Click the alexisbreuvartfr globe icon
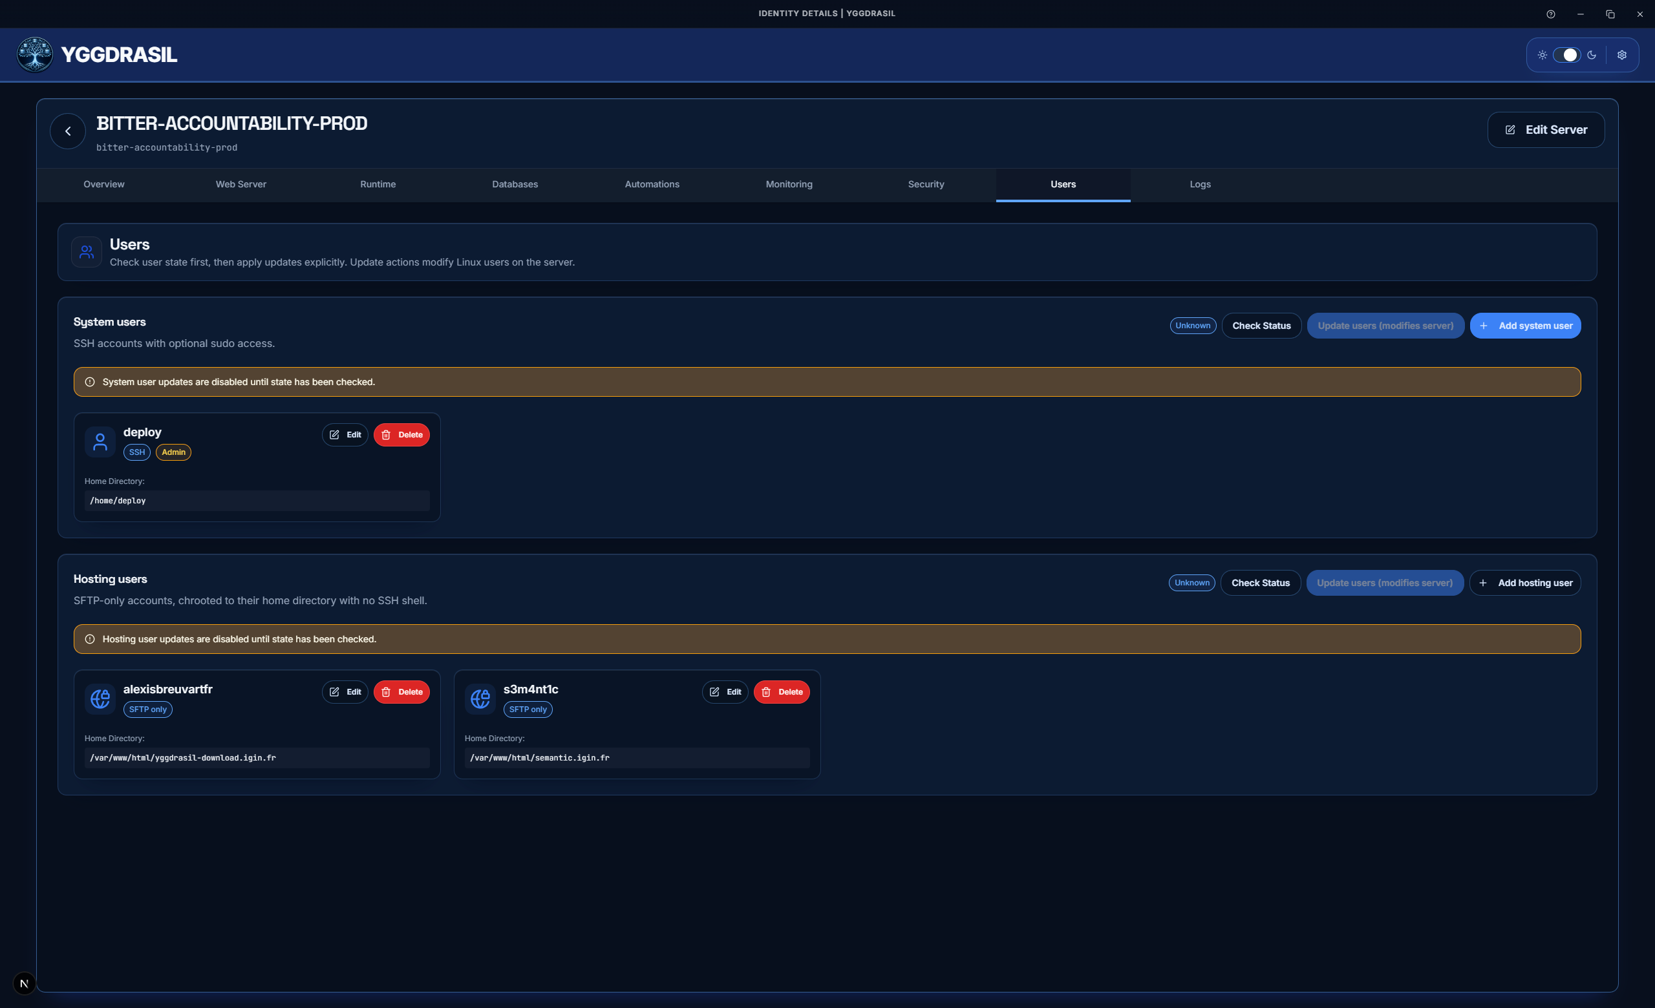 click(100, 698)
